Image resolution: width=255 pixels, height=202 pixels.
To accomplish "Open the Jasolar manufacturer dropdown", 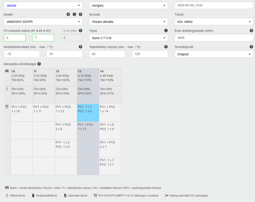I will [43, 5].
